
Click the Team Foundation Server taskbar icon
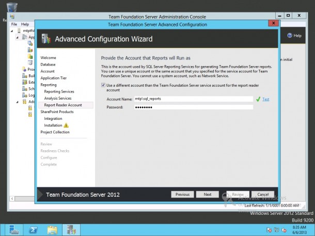[x=71, y=230]
